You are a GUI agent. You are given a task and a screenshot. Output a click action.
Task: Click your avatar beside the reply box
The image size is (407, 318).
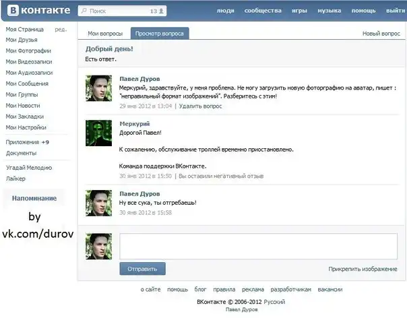pos(99,246)
